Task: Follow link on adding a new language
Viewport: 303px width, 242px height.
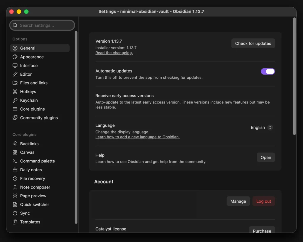Action: (x=137, y=137)
